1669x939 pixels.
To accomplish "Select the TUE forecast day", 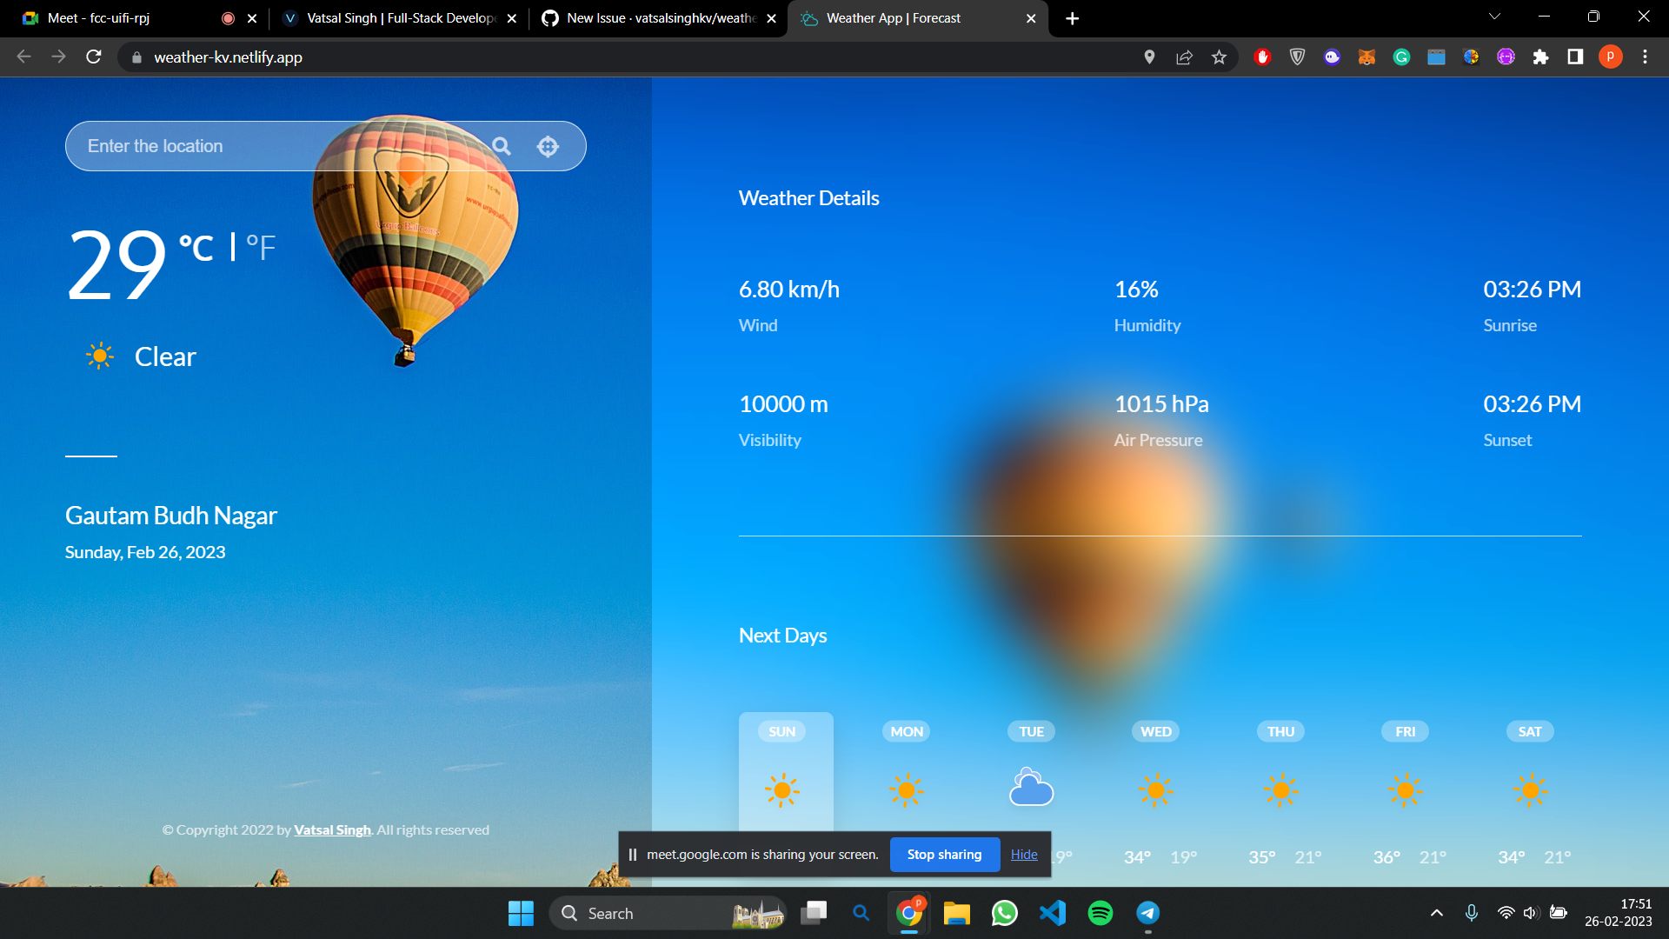I will 1031,731.
